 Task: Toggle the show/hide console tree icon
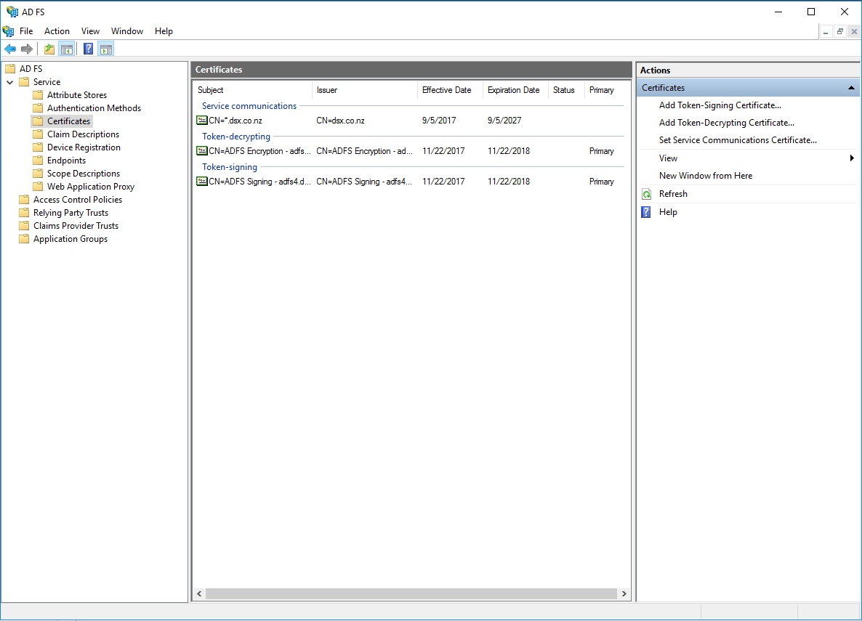67,49
